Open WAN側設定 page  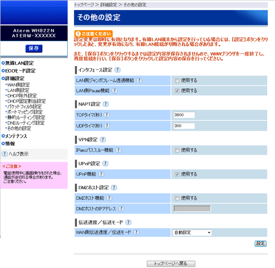click(x=18, y=85)
